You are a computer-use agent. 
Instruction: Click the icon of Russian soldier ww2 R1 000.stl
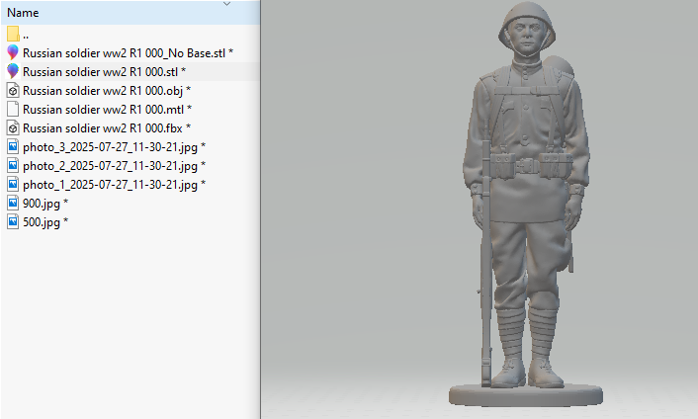tap(13, 71)
